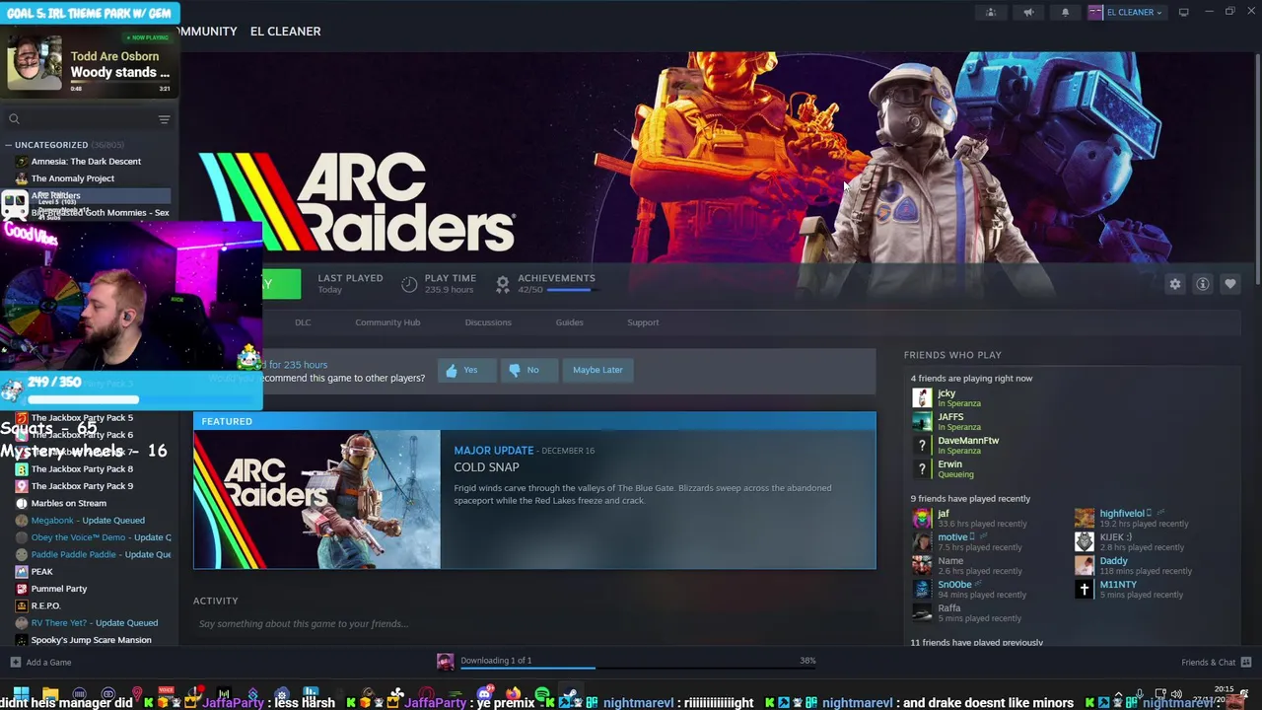
Task: Open the library filter options icon
Action: coord(164,119)
